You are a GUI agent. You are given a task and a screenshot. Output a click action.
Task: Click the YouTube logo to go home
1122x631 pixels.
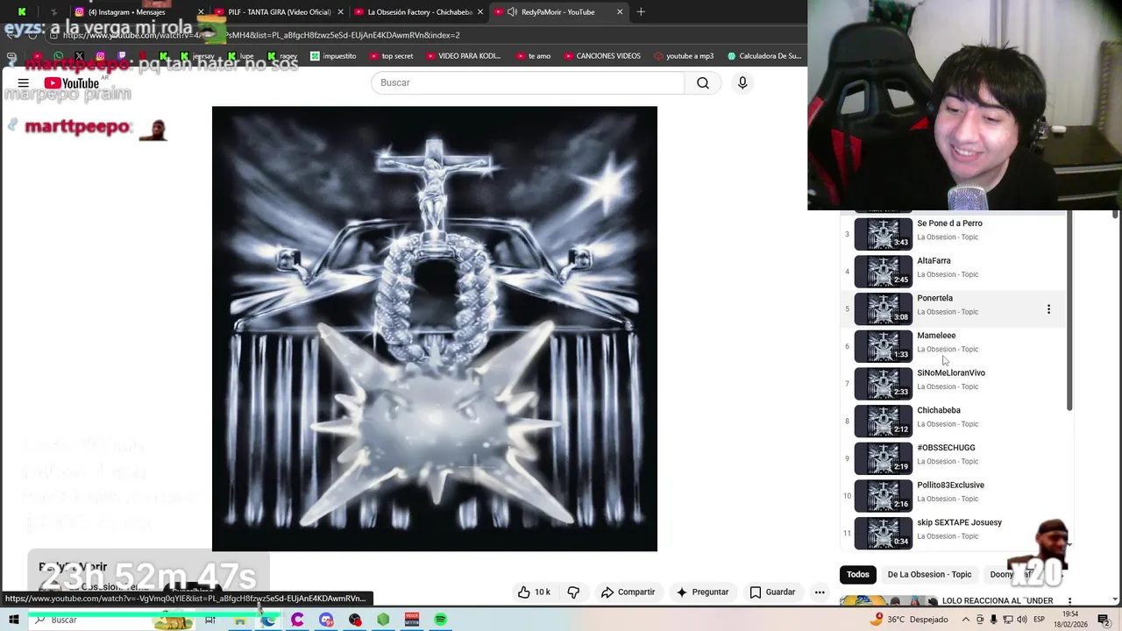72,83
